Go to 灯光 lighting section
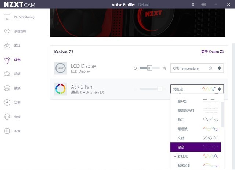235x170 pixels. point(17,60)
